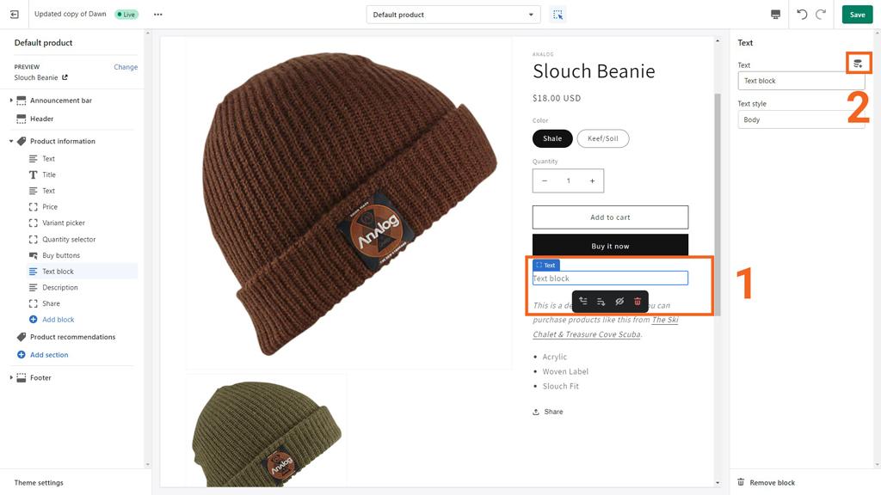The height and width of the screenshot is (495, 881).
Task: Move the block up in floating toolbar
Action: point(583,302)
